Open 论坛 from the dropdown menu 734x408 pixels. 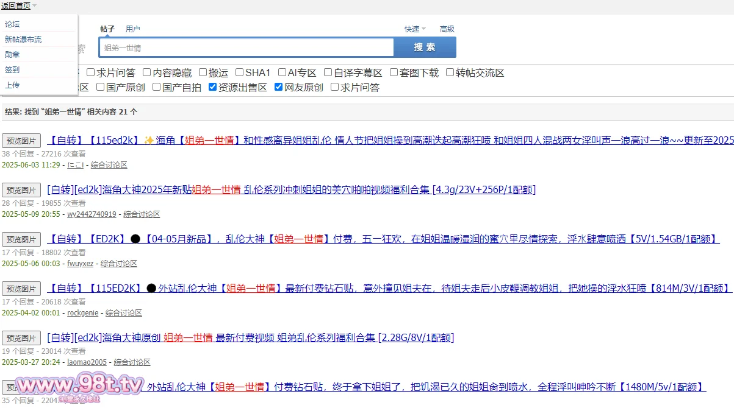point(12,24)
